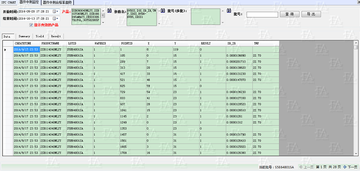Go to previous page with 上一页 arrow
The image size is (360, 171).
[x=301, y=167]
